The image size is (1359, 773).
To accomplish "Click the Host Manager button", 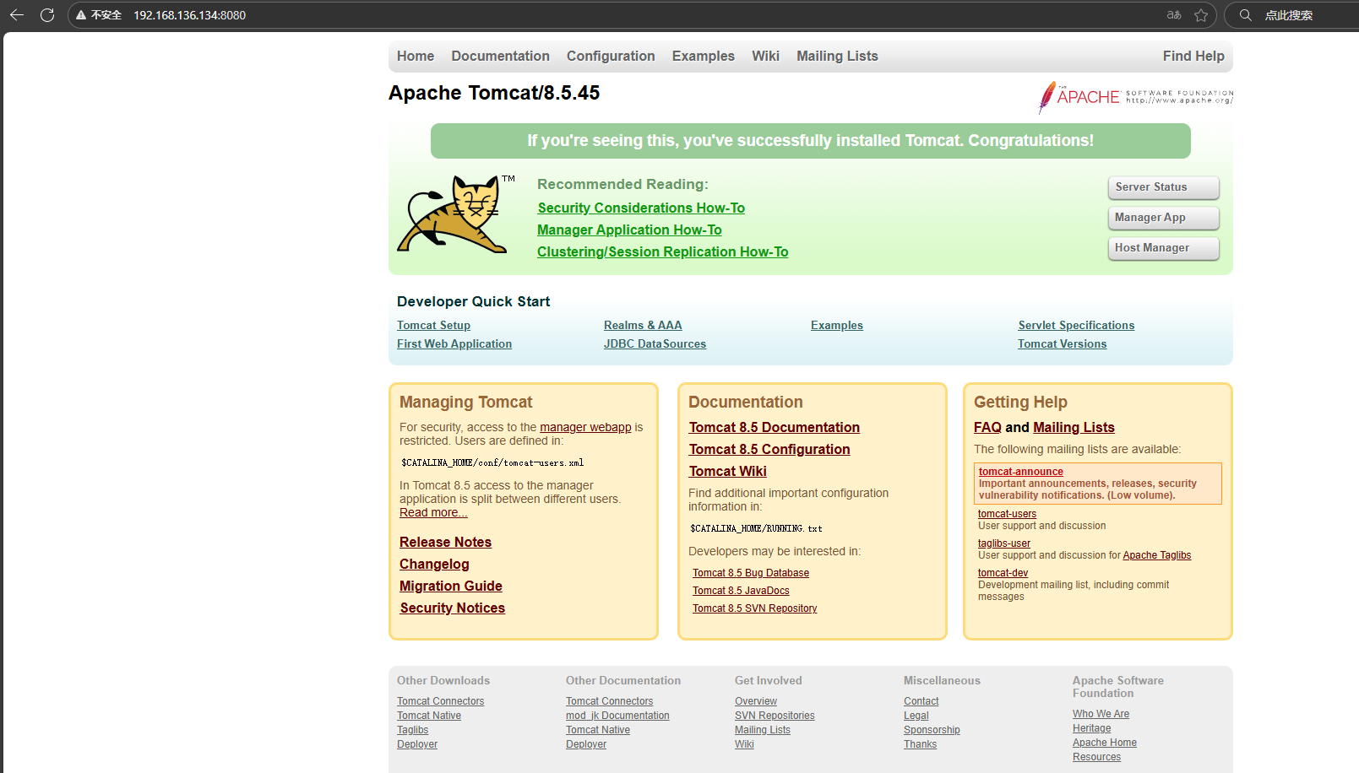I will point(1163,248).
